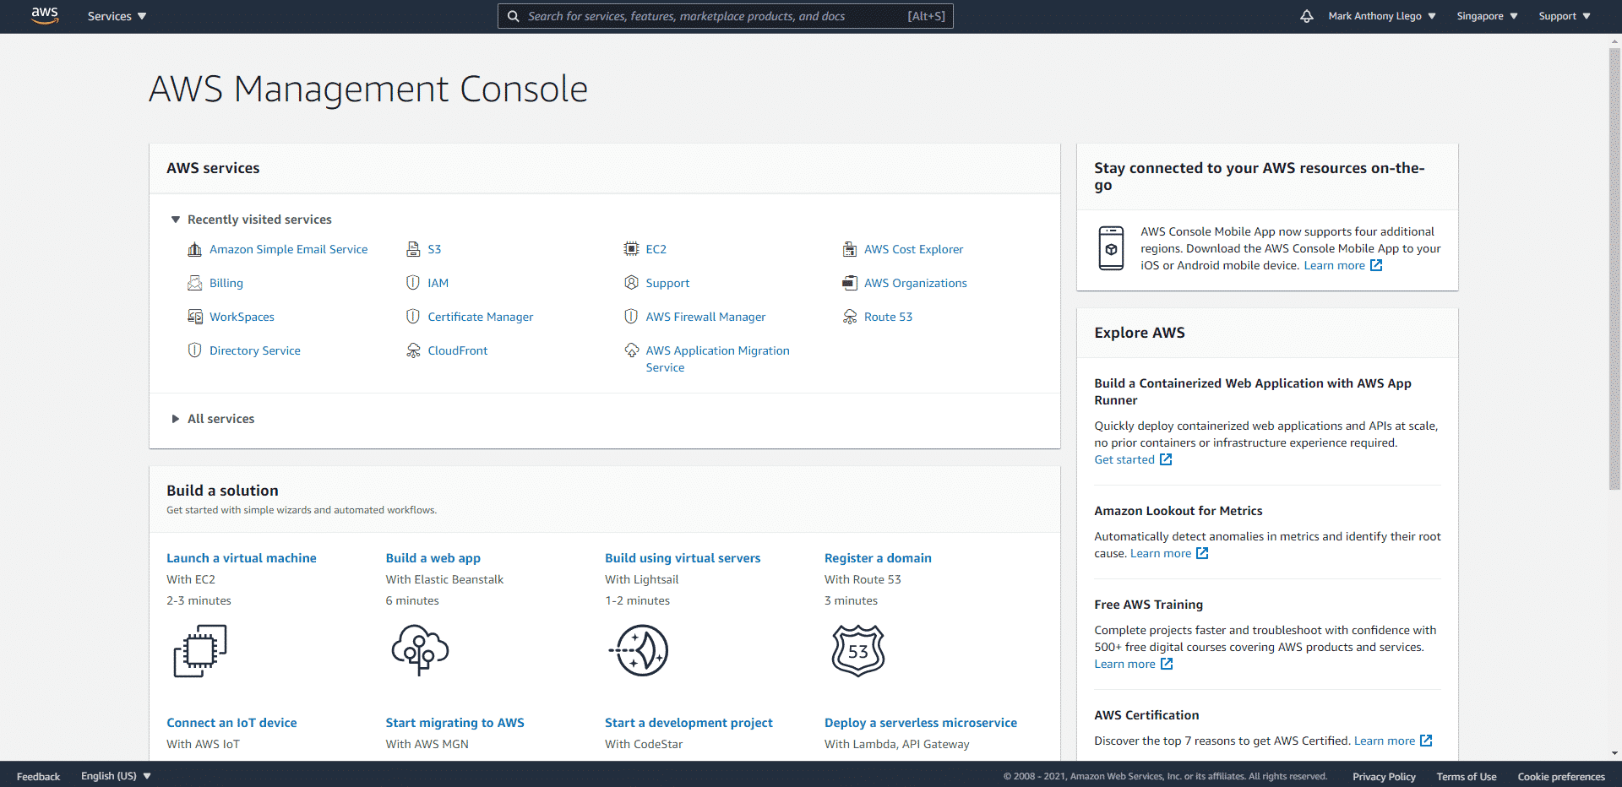Click the Console Mobile App phone icon

pos(1111,248)
